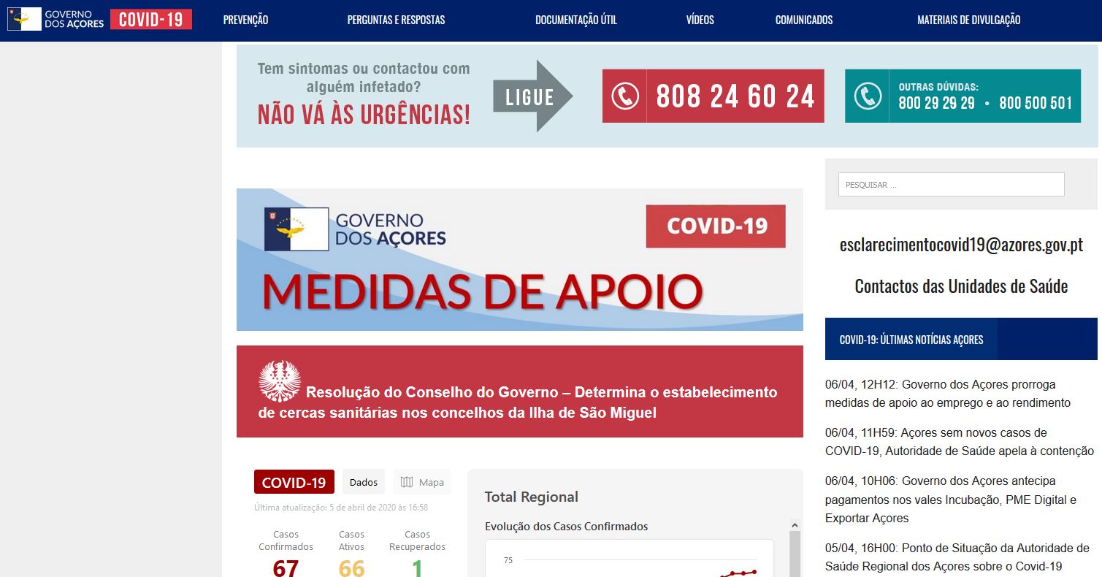Image resolution: width=1102 pixels, height=577 pixels.
Task: Open Resolução do Conselho do Governo notice
Action: click(x=519, y=391)
